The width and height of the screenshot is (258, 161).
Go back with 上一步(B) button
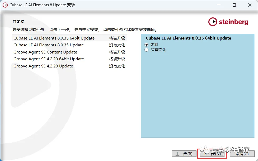click(x=184, y=154)
